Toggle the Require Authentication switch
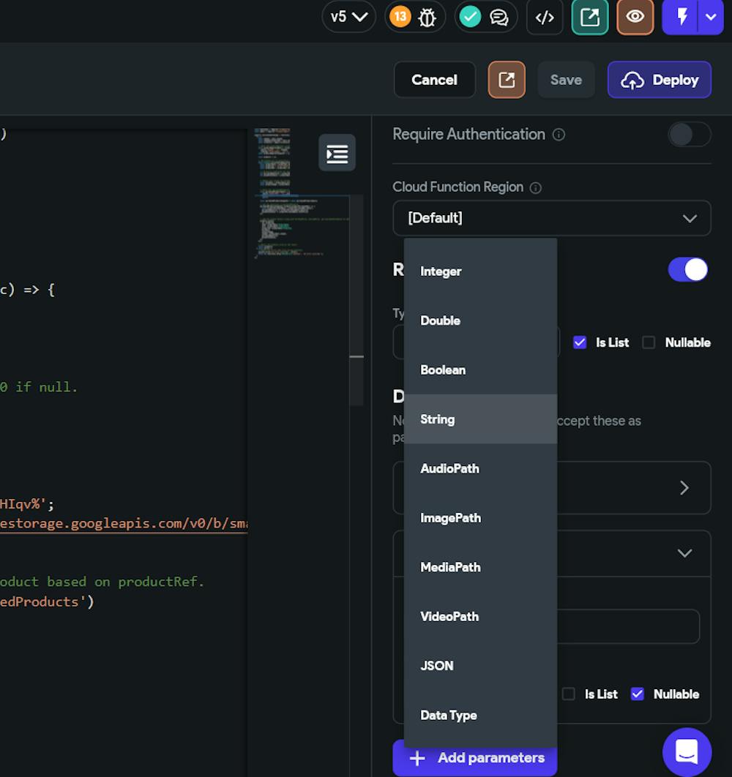 pyautogui.click(x=689, y=135)
